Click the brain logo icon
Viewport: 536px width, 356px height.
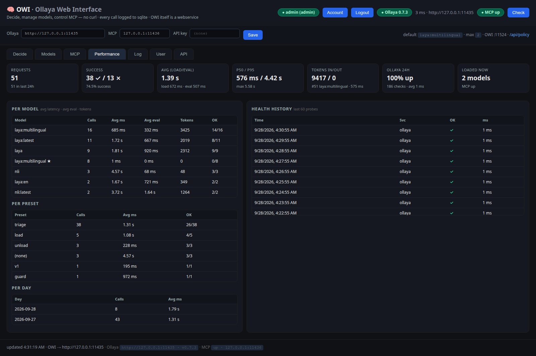pos(11,9)
